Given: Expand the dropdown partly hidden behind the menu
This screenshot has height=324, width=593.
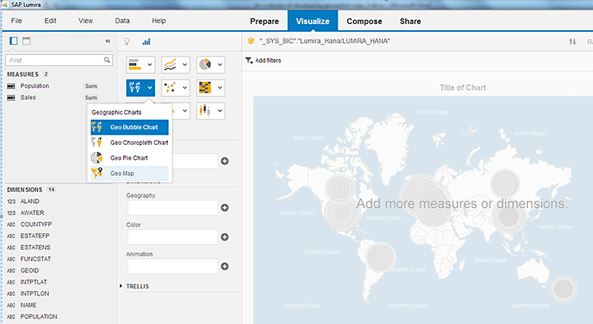Looking at the screenshot, I should click(185, 111).
